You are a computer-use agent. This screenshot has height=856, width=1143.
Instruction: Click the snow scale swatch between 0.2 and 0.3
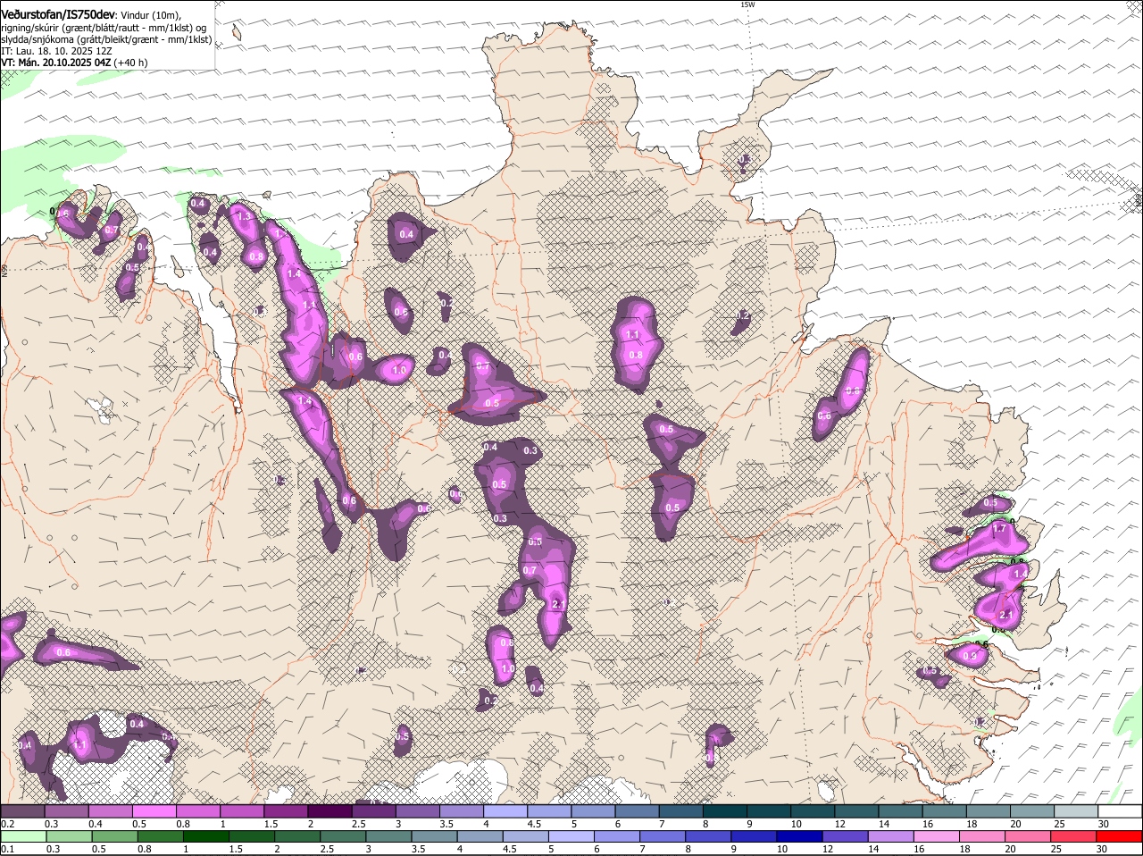coord(22,811)
